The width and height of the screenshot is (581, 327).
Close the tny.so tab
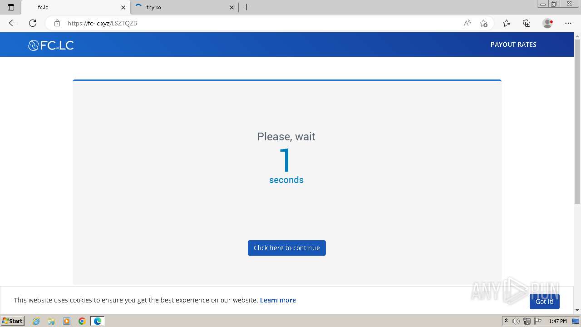pos(231,7)
